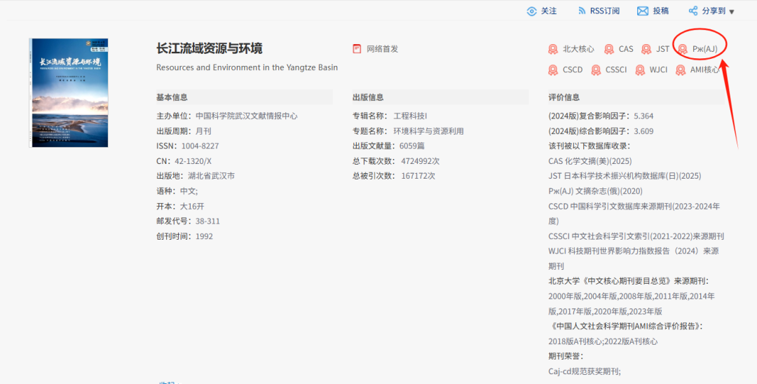Click the medal icon beside CAS
757x384 pixels.
click(609, 49)
